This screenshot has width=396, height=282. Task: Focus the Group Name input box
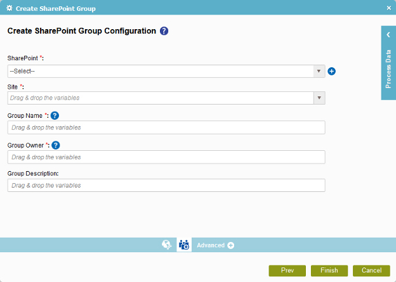pyautogui.click(x=166, y=127)
